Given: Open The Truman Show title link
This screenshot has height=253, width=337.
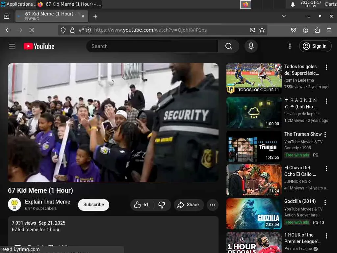Looking at the screenshot, I should pyautogui.click(x=303, y=134).
